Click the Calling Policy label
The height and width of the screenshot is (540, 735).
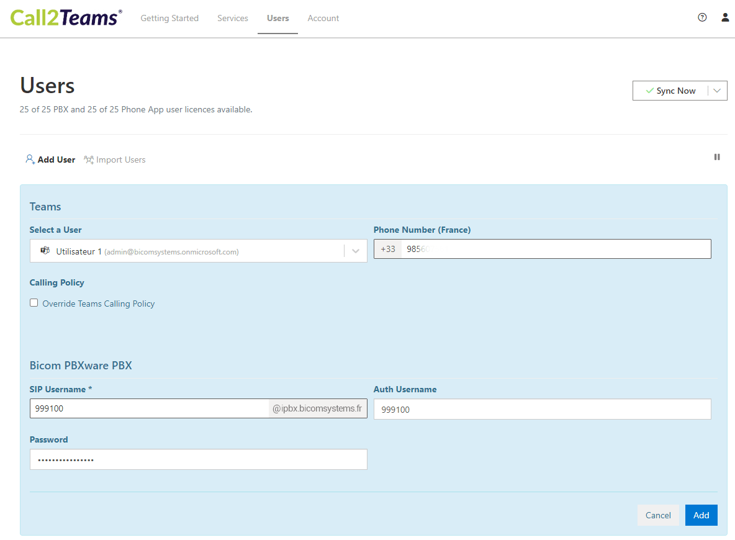click(56, 282)
